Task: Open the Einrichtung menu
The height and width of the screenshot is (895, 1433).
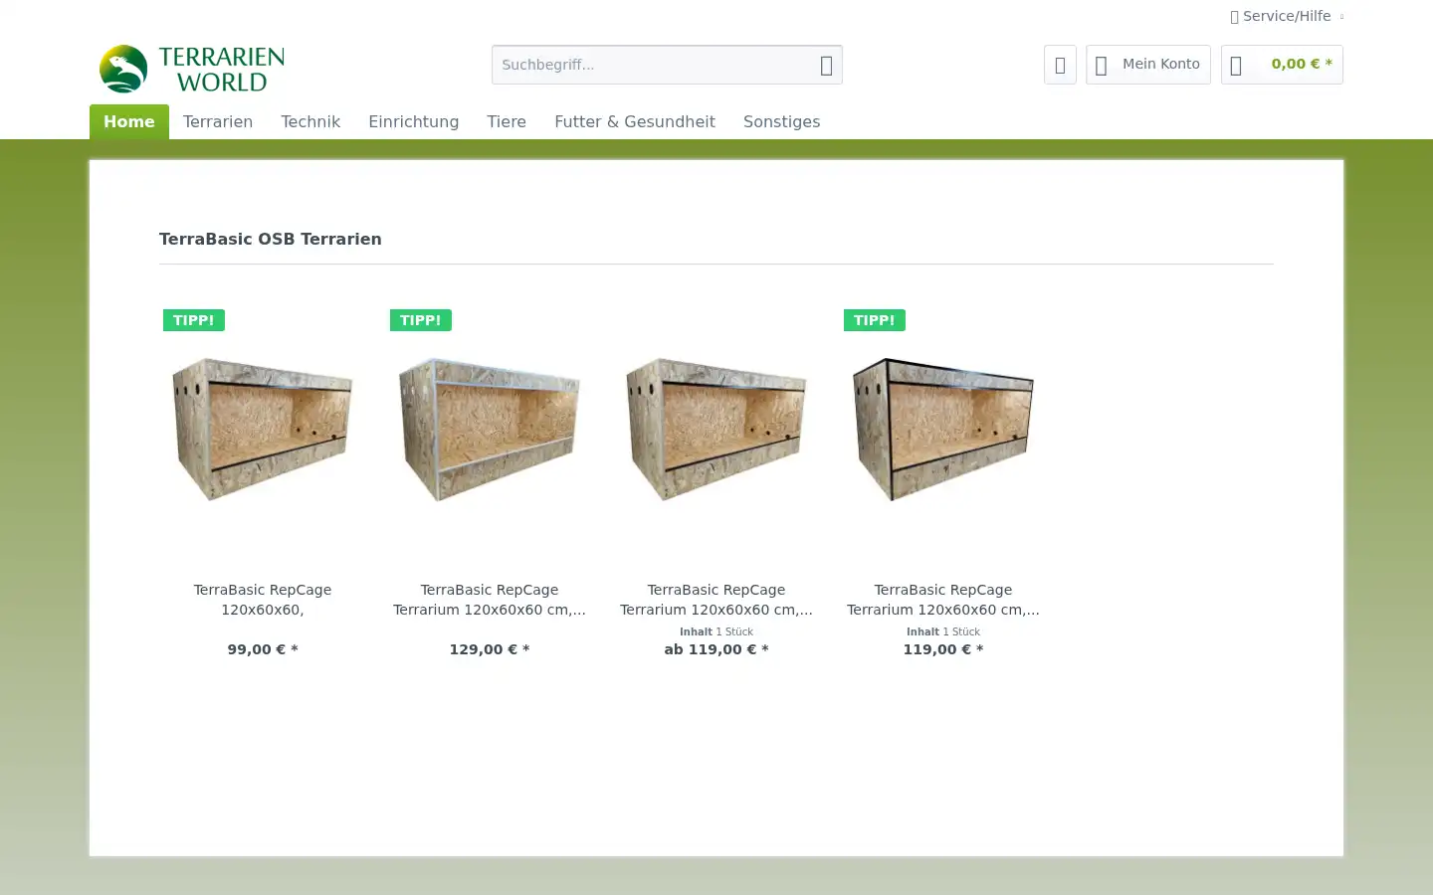Action: click(414, 121)
